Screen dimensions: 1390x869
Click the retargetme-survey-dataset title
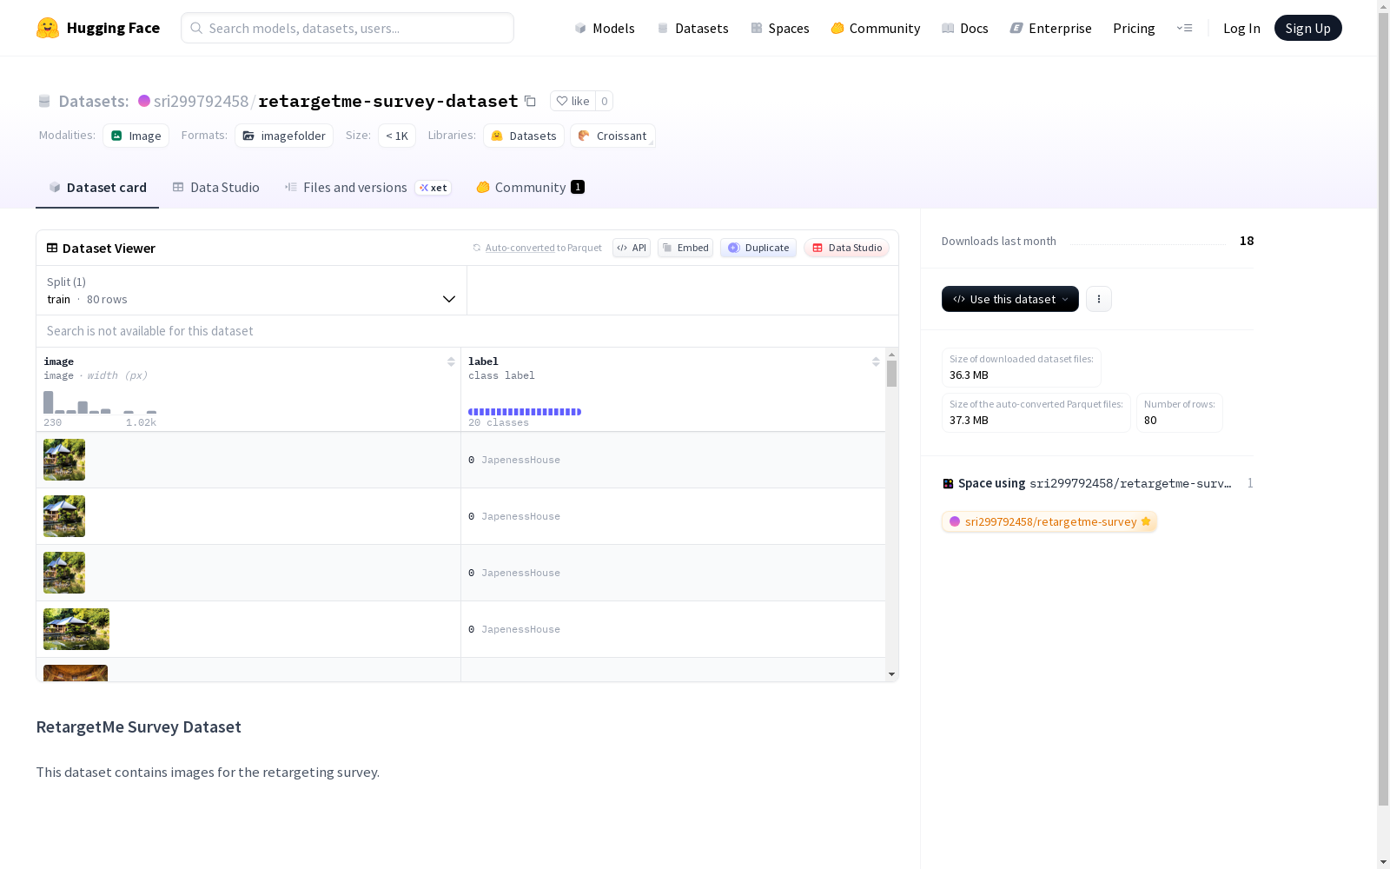(388, 101)
